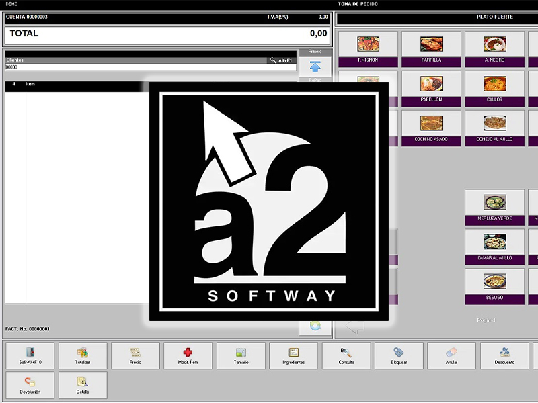Click the Clientes code input field
Image resolution: width=538 pixels, height=403 pixels.
[x=151, y=68]
